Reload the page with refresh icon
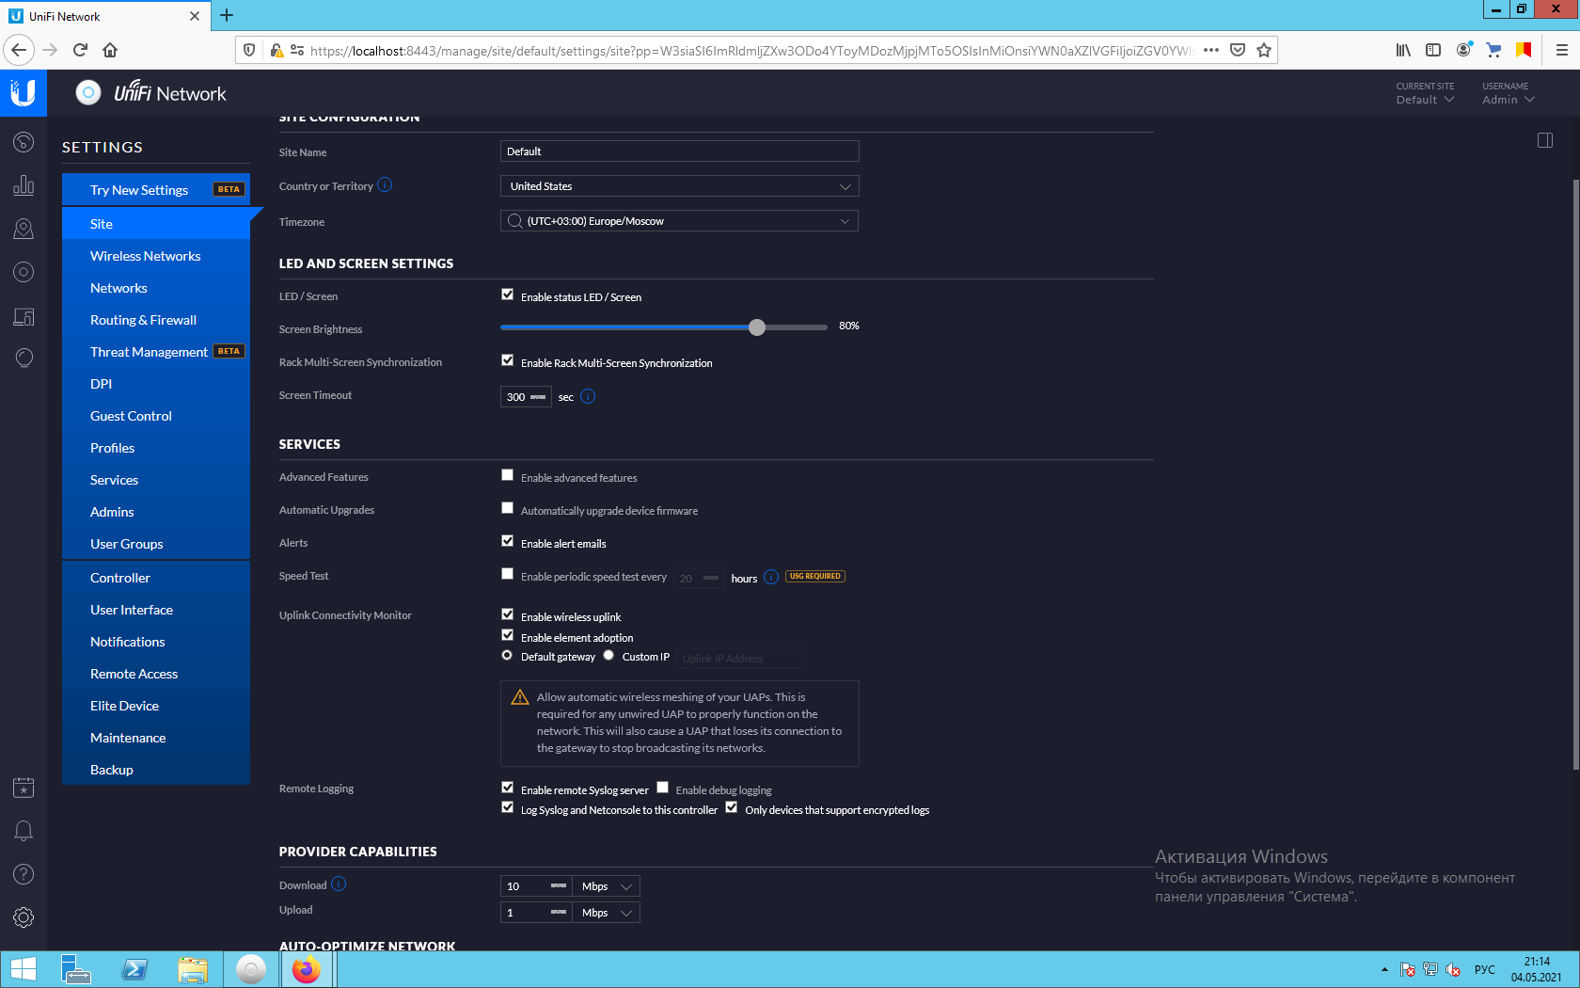Viewport: 1580px width, 988px height. pyautogui.click(x=80, y=50)
